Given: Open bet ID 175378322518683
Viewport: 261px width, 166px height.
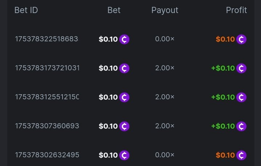Looking at the screenshot, I should coord(47,39).
